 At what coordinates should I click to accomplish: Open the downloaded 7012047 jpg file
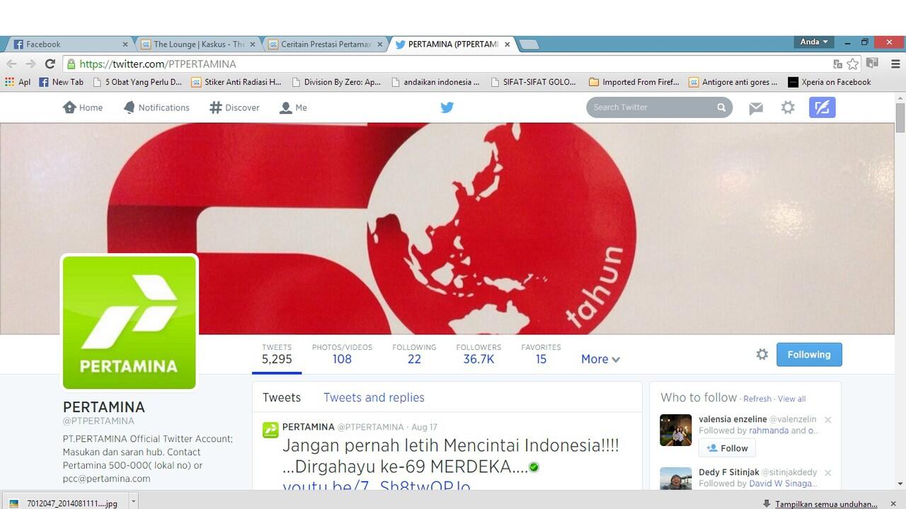[x=66, y=503]
